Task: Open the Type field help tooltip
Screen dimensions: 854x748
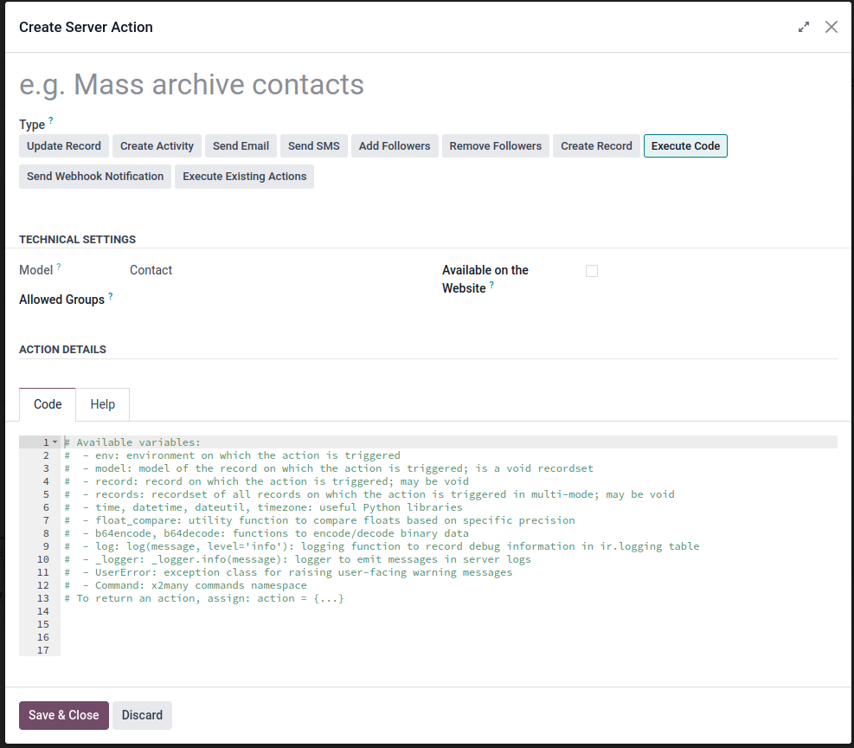Action: coord(51,120)
